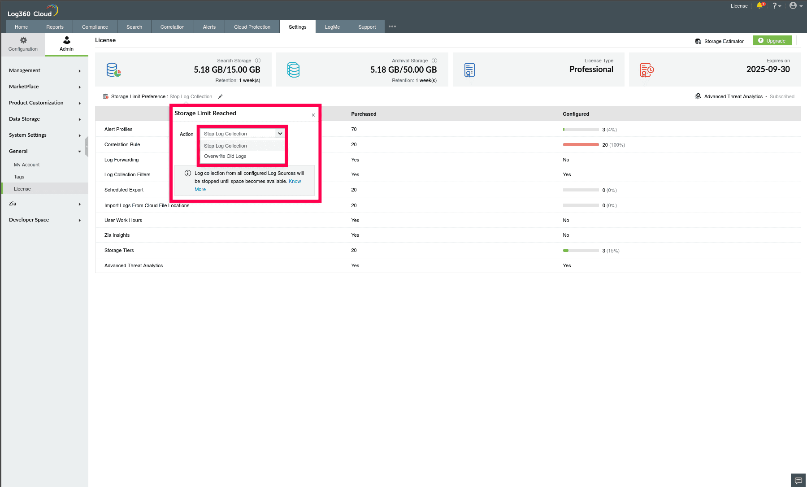Click the License Type certificate icon
The image size is (807, 487).
point(469,70)
